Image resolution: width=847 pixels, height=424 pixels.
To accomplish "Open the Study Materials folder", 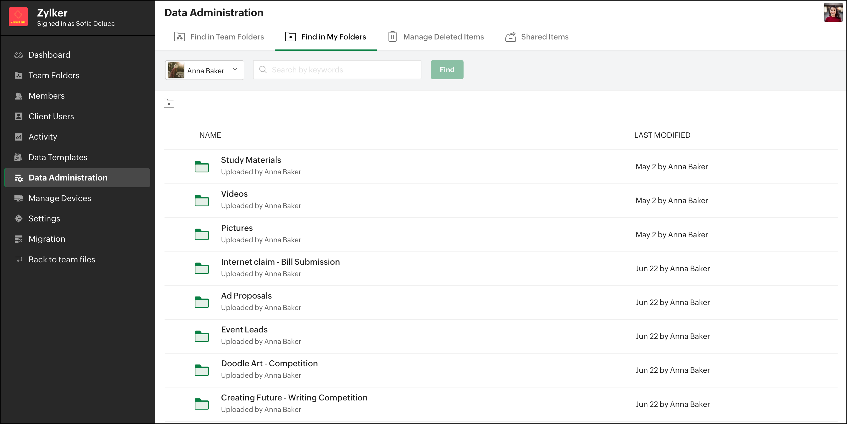I will coord(251,160).
